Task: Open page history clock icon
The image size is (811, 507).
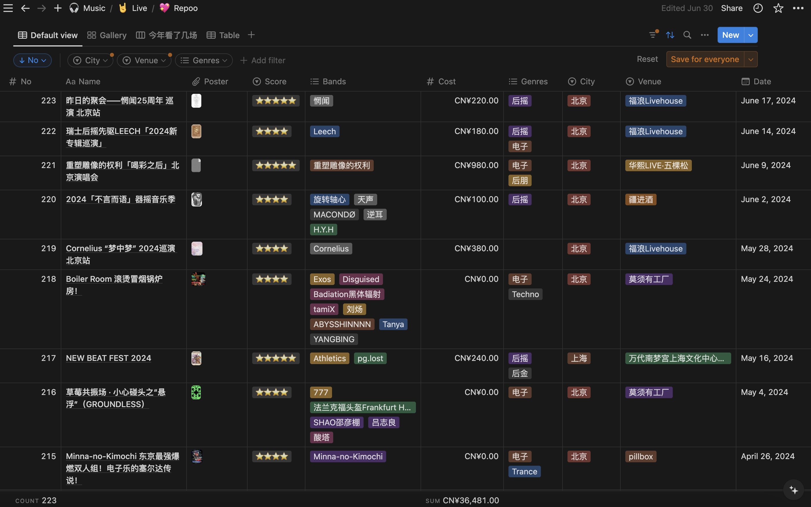Action: click(x=758, y=8)
